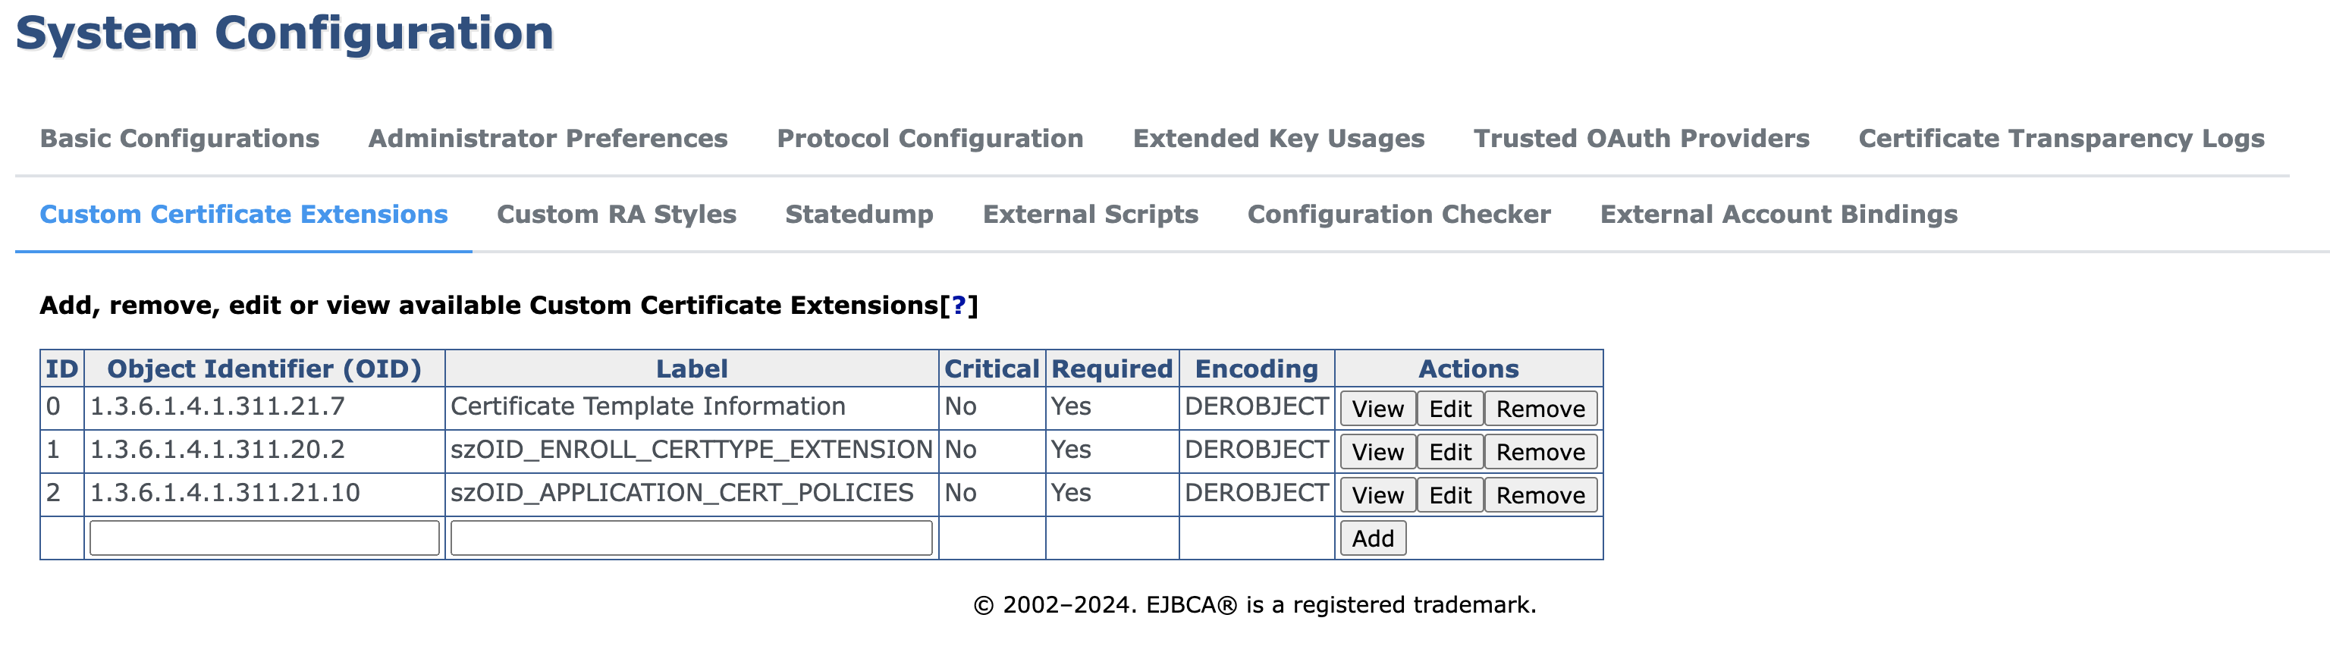Screen dimensions: 2330x646
Task: Open the Extended Key Usages tab
Action: [x=1278, y=139]
